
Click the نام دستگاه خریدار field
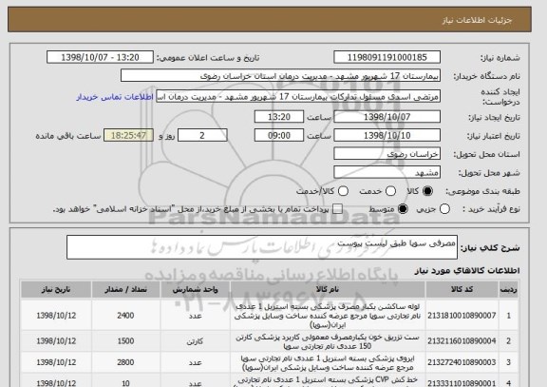click(x=280, y=75)
